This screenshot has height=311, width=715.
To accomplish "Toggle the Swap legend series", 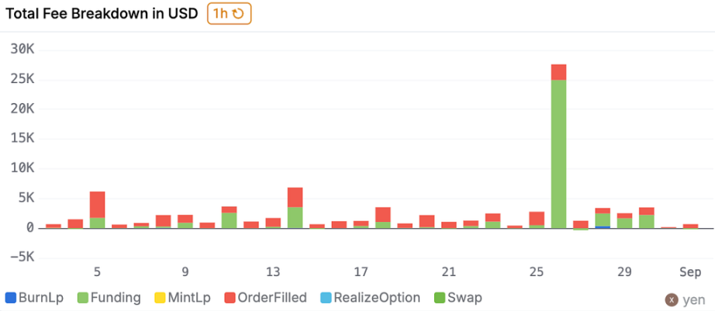I will (458, 297).
